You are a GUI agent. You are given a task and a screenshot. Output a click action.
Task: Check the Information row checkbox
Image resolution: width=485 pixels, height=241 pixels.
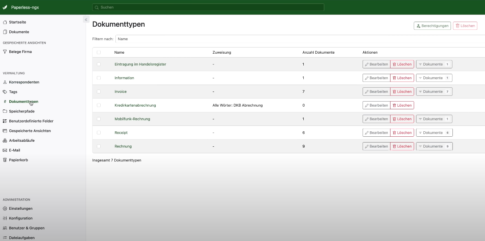(99, 78)
